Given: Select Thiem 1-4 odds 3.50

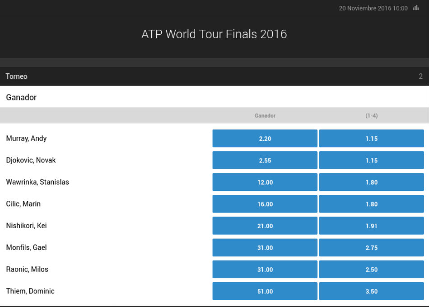Looking at the screenshot, I should click(372, 291).
